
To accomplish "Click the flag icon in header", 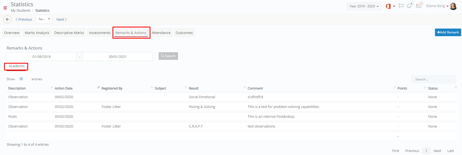I will 401,6.
